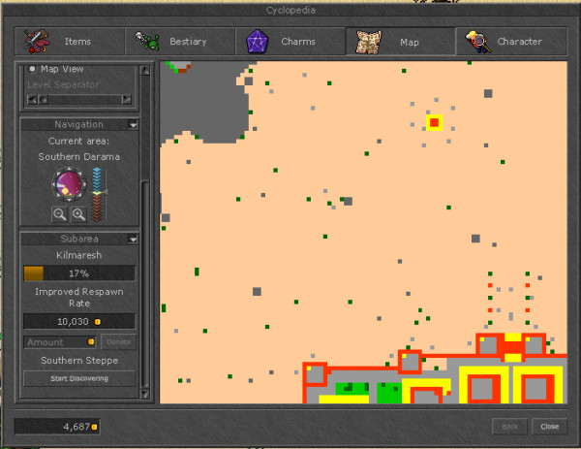Screen dimensions: 581x449
Task: Click the Donate button
Action: point(118,342)
